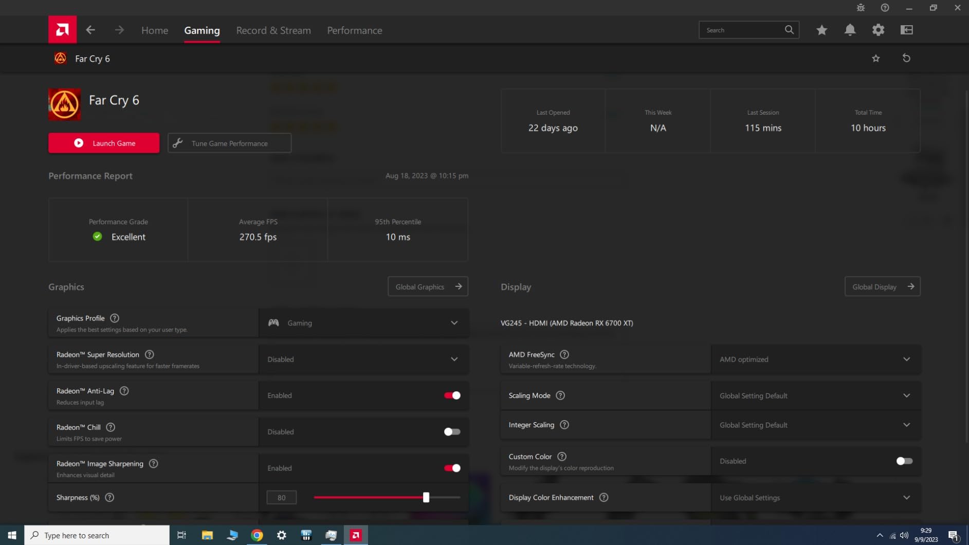Go to Global Graphics settings

pyautogui.click(x=428, y=286)
